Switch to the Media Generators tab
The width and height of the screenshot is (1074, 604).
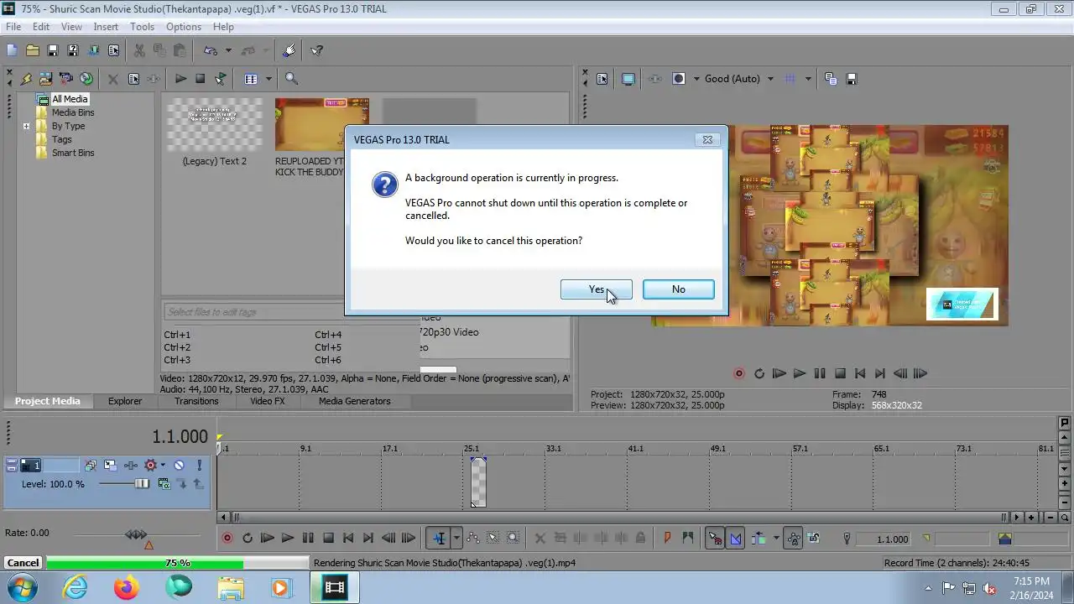(x=355, y=401)
